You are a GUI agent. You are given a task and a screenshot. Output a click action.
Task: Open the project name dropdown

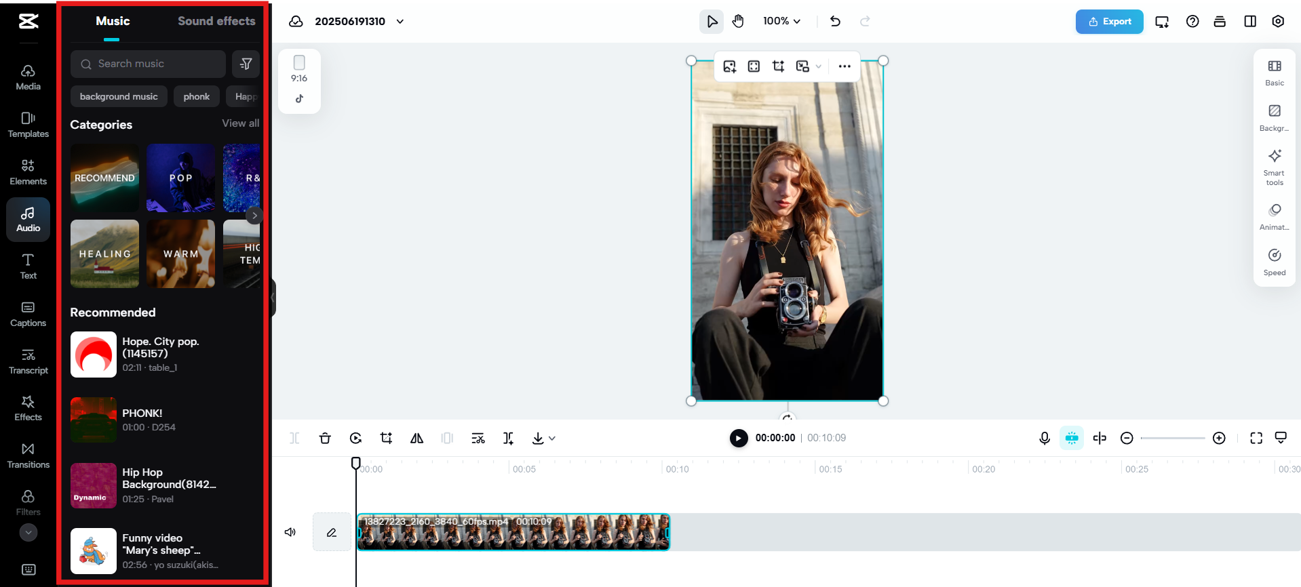(x=400, y=22)
